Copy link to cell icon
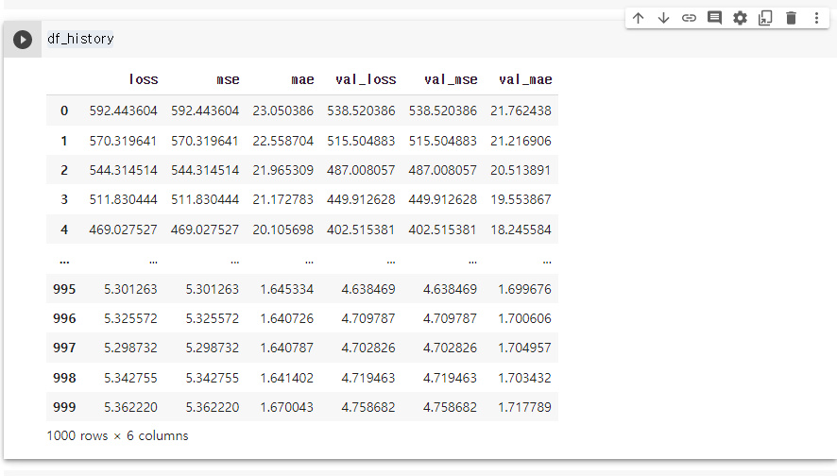The width and height of the screenshot is (837, 476). coord(689,18)
